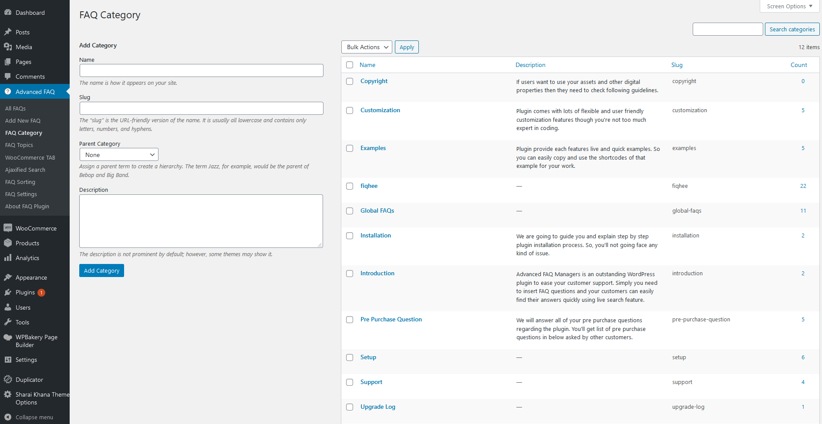Viewport: 822px width, 424px height.
Task: Expand the Screen Options panel
Action: (789, 6)
